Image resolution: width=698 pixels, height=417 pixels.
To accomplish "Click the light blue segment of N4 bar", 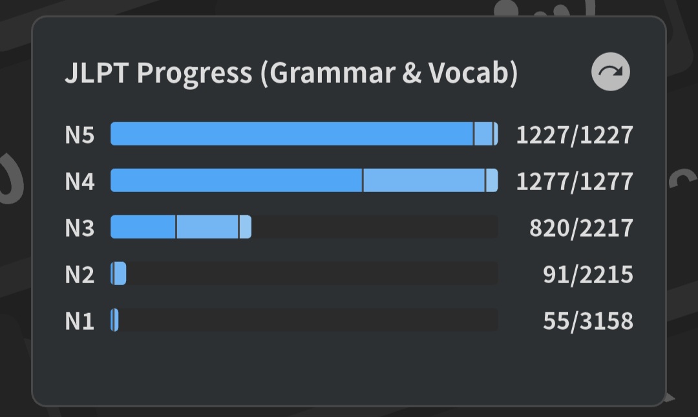I will click(423, 180).
